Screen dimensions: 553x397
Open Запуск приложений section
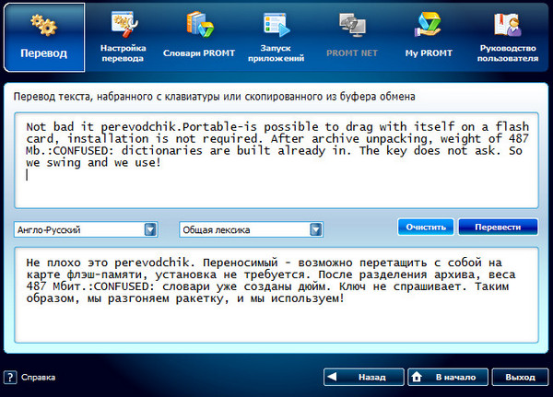click(x=276, y=38)
